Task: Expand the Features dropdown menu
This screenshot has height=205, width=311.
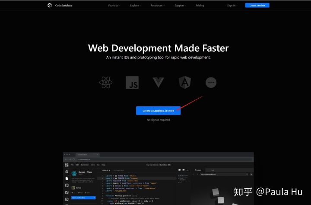Action: pos(114,6)
